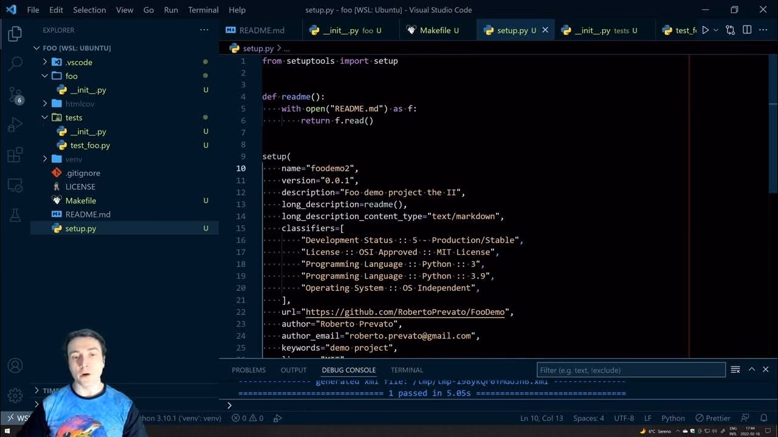Switch to the README.md tab
The width and height of the screenshot is (778, 437).
(260, 29)
